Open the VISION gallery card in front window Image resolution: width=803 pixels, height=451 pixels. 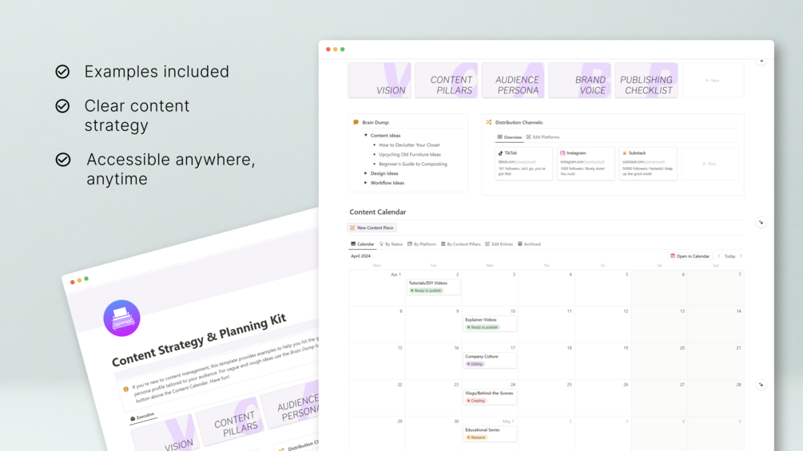tap(380, 81)
